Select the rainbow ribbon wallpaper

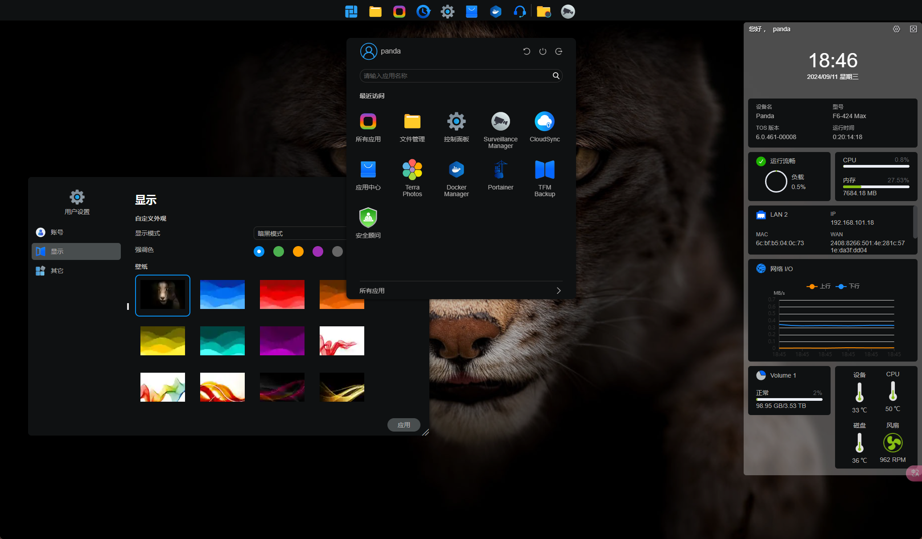click(x=163, y=387)
